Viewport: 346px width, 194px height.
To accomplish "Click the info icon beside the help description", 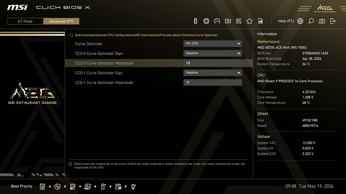I will click(70, 164).
